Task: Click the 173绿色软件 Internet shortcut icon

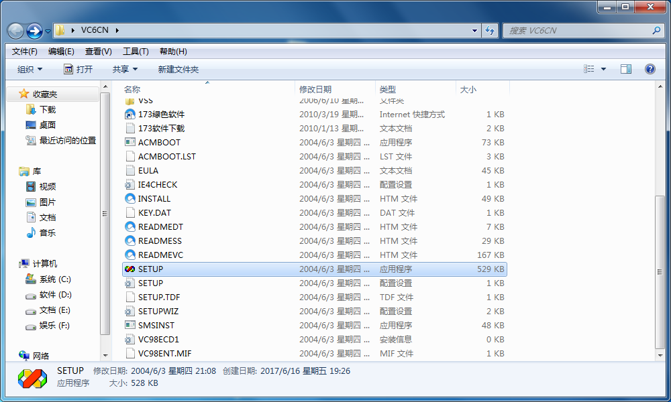Action: [130, 115]
